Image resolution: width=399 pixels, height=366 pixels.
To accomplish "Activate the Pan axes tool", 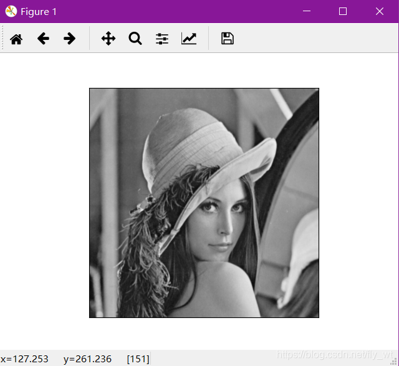I will [108, 39].
